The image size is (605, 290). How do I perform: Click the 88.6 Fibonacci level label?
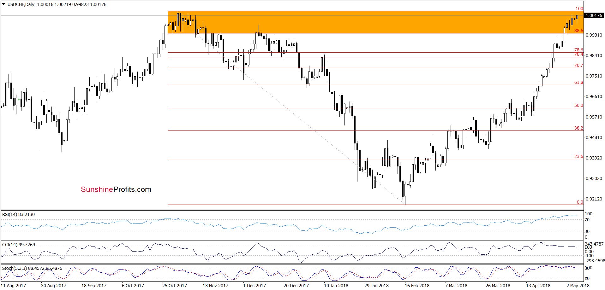pos(578,31)
